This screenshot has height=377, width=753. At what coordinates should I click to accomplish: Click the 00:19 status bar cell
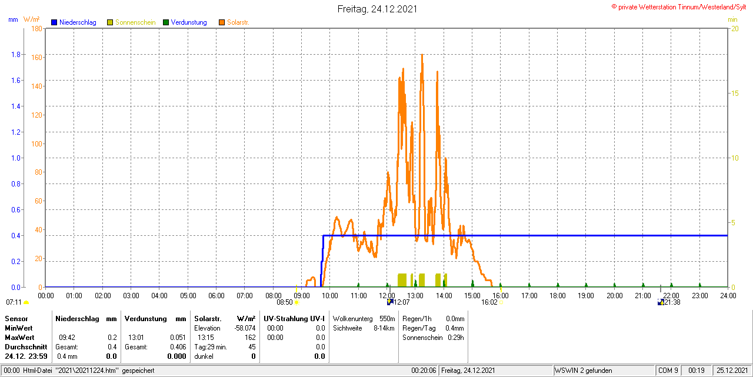coord(697,371)
